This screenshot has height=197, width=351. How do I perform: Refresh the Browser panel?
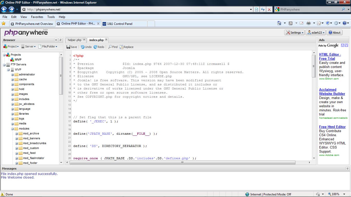(x=60, y=40)
